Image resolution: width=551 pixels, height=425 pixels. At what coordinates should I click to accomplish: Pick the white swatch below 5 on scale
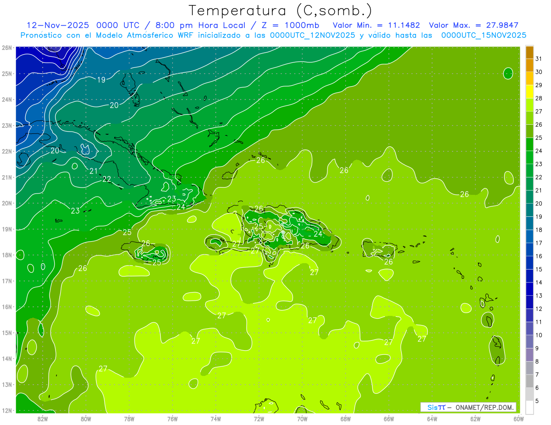pos(529,408)
